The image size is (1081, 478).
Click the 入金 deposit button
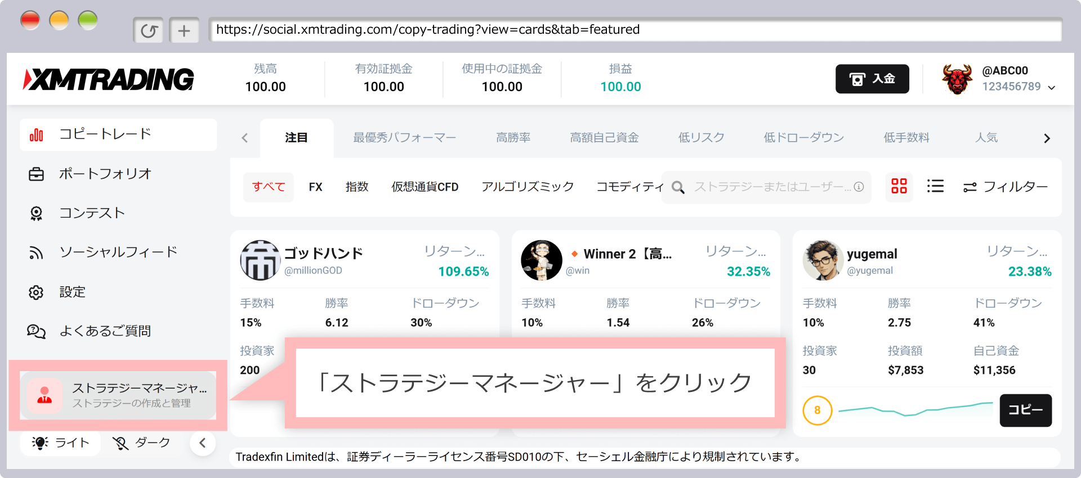872,79
